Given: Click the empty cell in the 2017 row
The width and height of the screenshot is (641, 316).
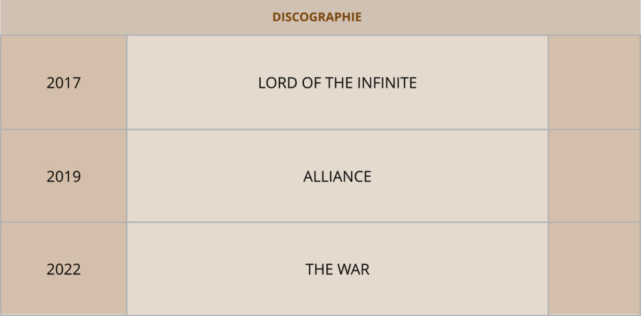Looking at the screenshot, I should [594, 83].
